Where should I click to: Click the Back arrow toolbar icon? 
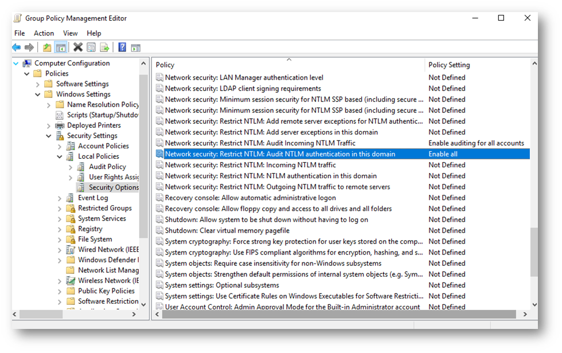17,48
